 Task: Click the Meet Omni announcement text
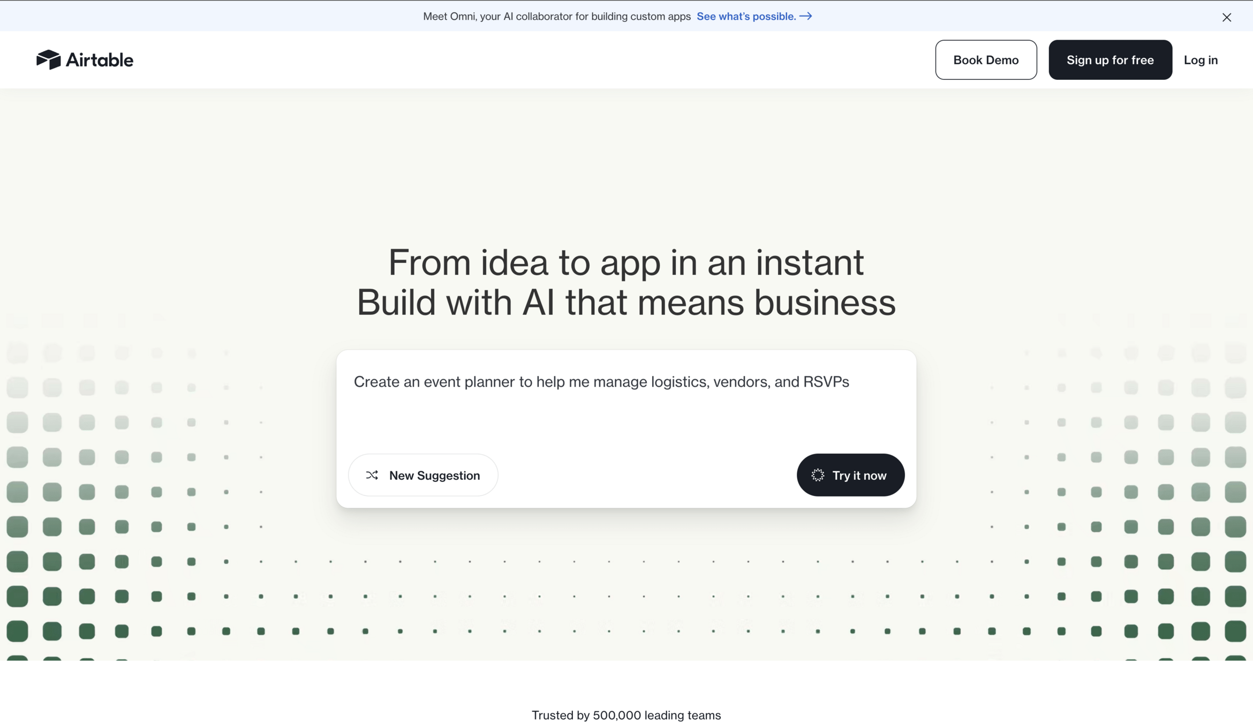click(556, 17)
